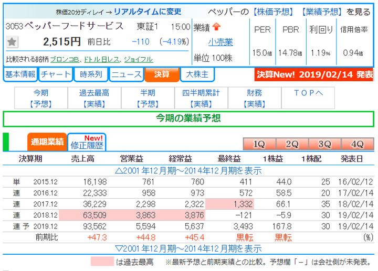
Task: Click the change value −110
Action: [x=141, y=42]
